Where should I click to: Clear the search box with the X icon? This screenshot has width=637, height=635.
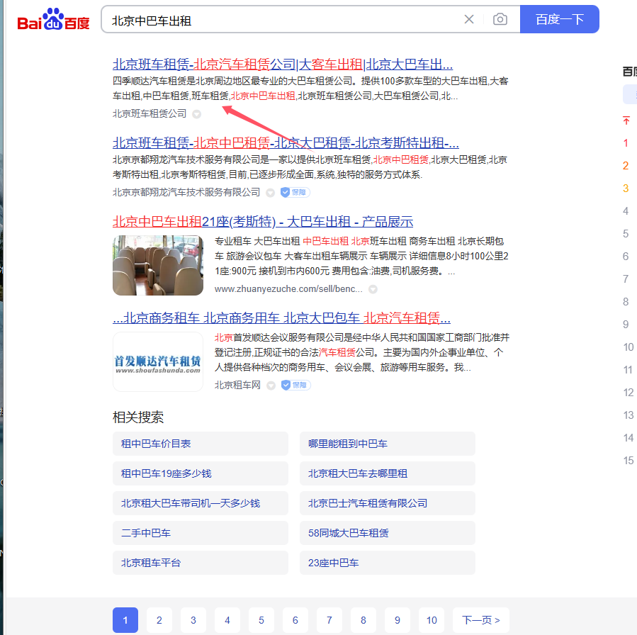[x=469, y=19]
